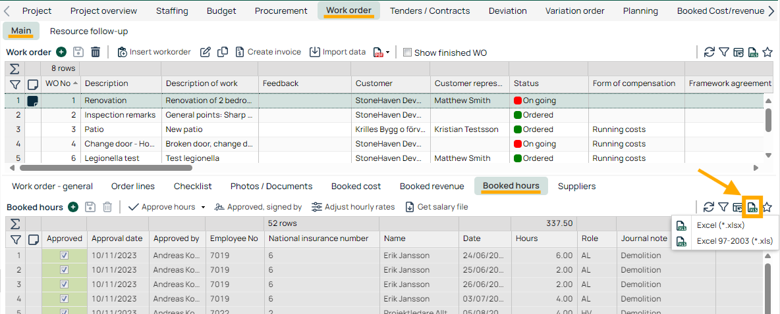Add a new booked hours row
The width and height of the screenshot is (780, 314).
[x=73, y=207]
